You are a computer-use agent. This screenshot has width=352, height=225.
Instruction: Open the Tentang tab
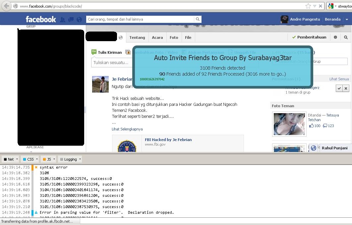click(x=137, y=37)
